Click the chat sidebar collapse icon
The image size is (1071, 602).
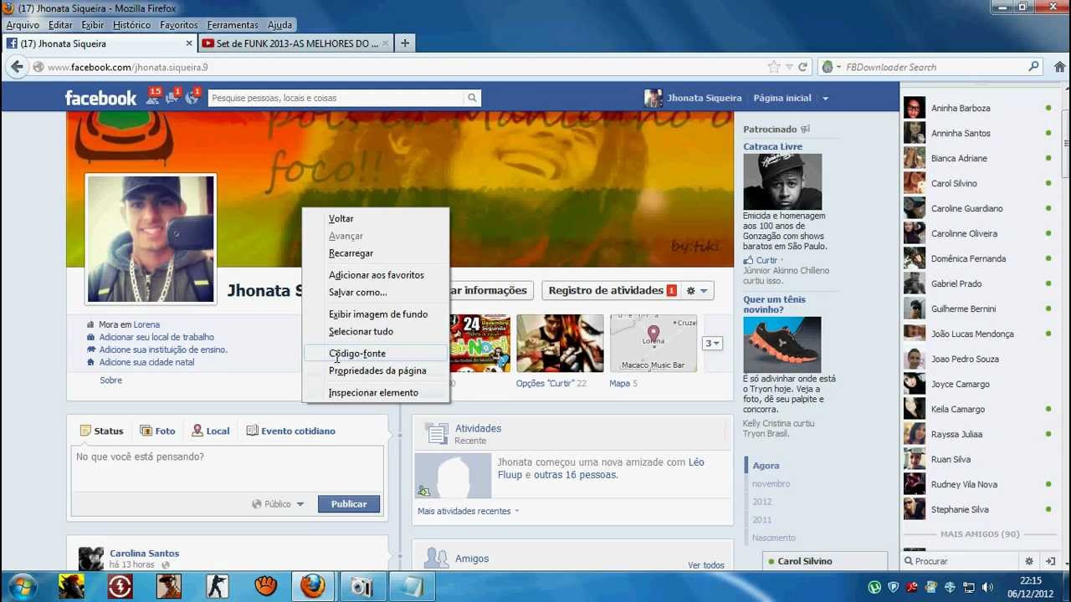pyautogui.click(x=1051, y=561)
